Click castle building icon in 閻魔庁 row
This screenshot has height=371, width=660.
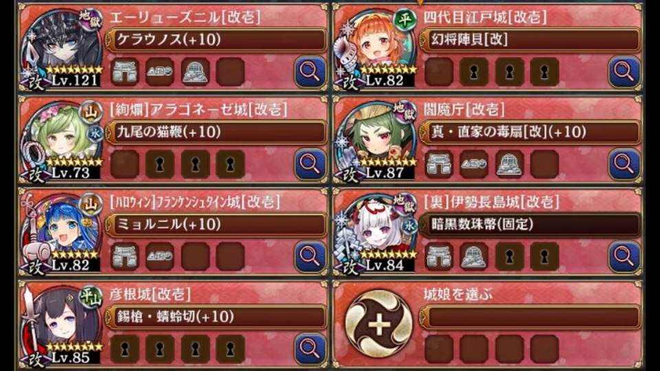(x=509, y=164)
